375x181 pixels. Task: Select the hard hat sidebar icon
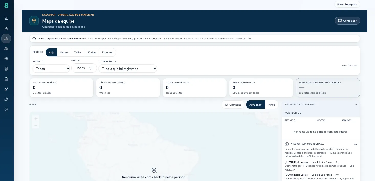(6, 39)
